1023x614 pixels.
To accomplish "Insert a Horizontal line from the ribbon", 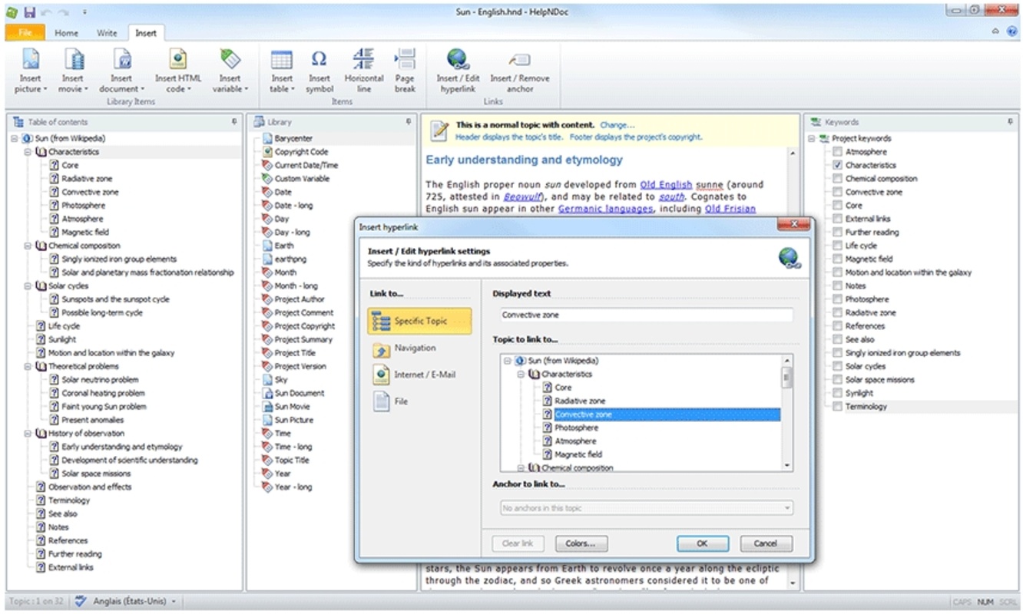I will (363, 60).
